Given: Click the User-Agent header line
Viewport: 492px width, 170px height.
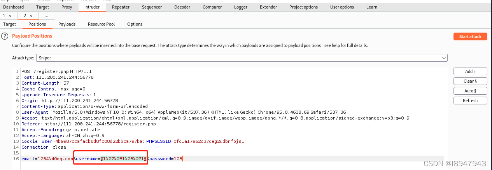Looking at the screenshot, I should pos(184,112).
